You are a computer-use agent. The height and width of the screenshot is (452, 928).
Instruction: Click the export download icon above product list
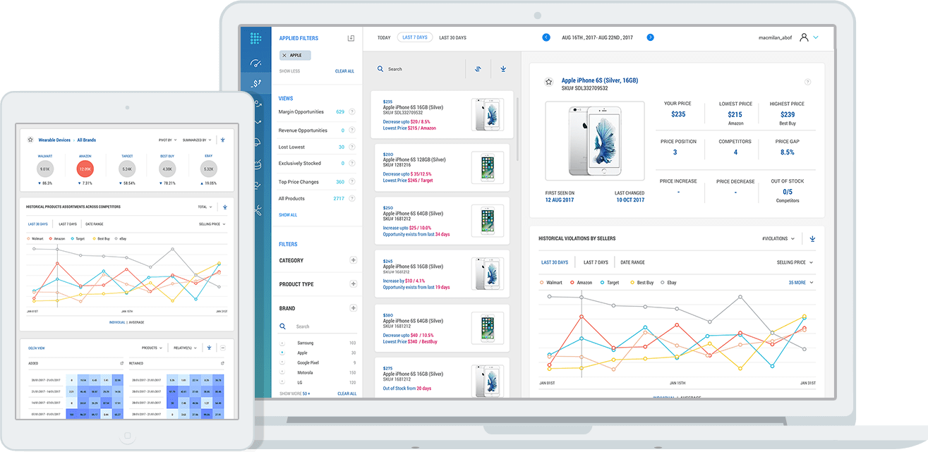tap(503, 68)
